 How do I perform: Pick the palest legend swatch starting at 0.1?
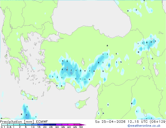click(x=4, y=125)
